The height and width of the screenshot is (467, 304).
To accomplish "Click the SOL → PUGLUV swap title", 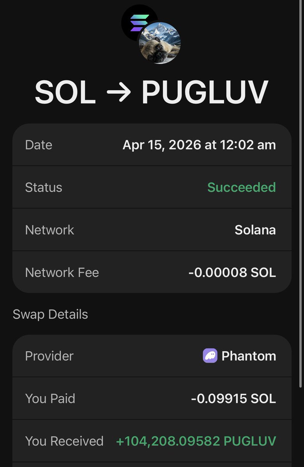I will pos(151,93).
